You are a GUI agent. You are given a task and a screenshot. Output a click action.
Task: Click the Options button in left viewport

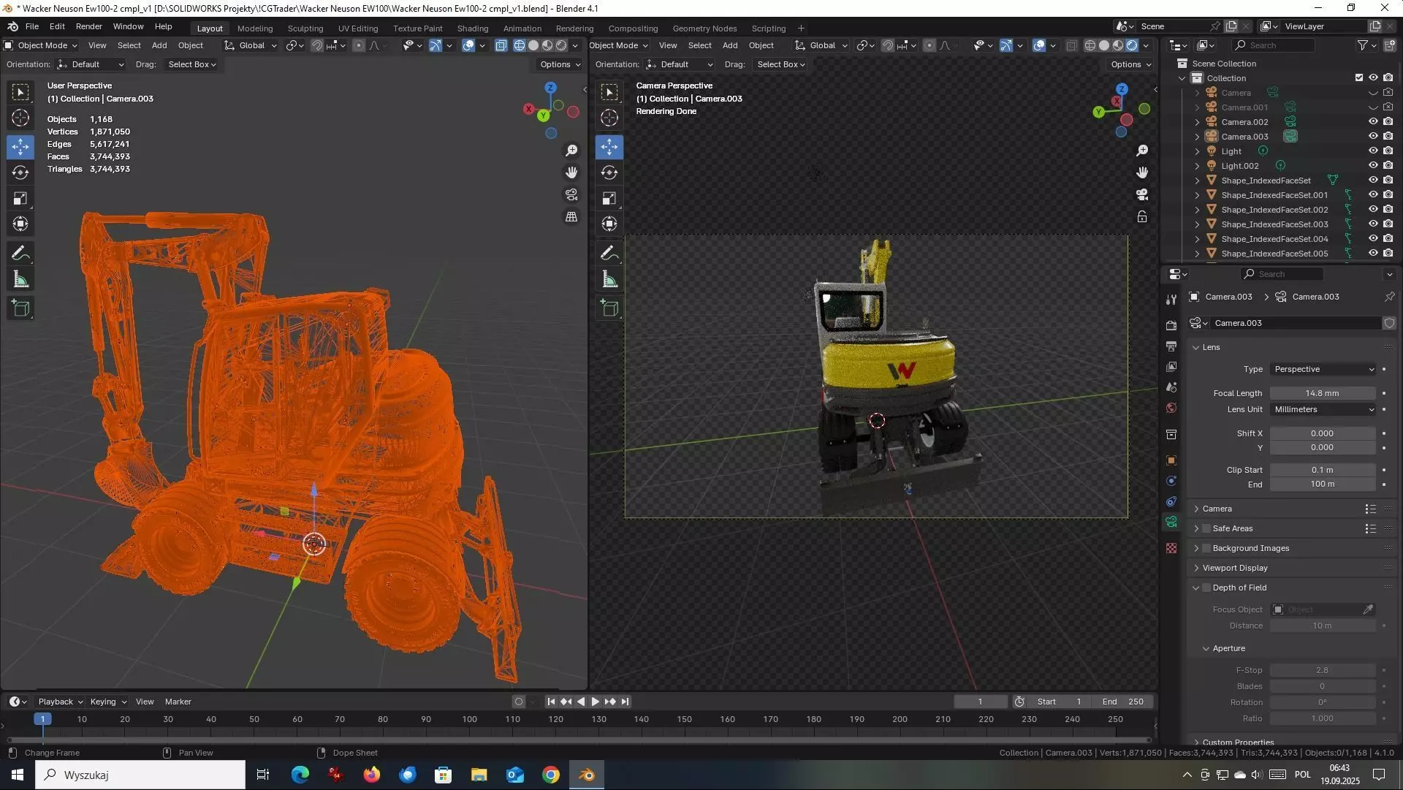coord(560,64)
